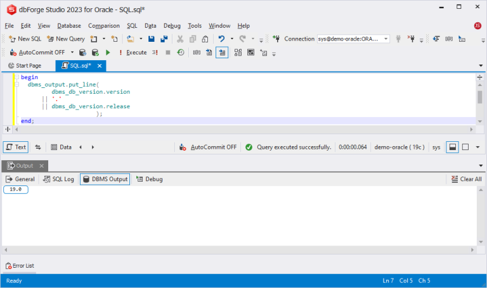Click the editor vertical scrollbar thumb
The height and width of the screenshot is (288, 487).
(x=480, y=97)
